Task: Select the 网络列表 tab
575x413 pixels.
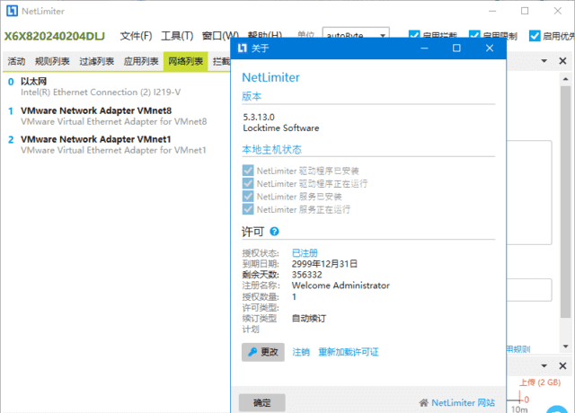Action: coord(186,61)
